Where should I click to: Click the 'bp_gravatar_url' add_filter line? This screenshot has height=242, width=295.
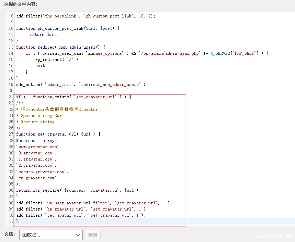[82, 209]
